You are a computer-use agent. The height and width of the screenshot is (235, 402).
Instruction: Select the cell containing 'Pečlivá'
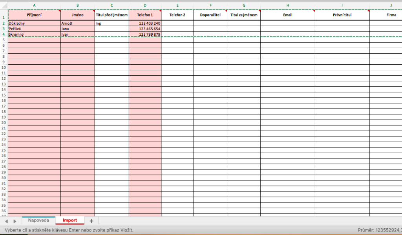point(35,29)
